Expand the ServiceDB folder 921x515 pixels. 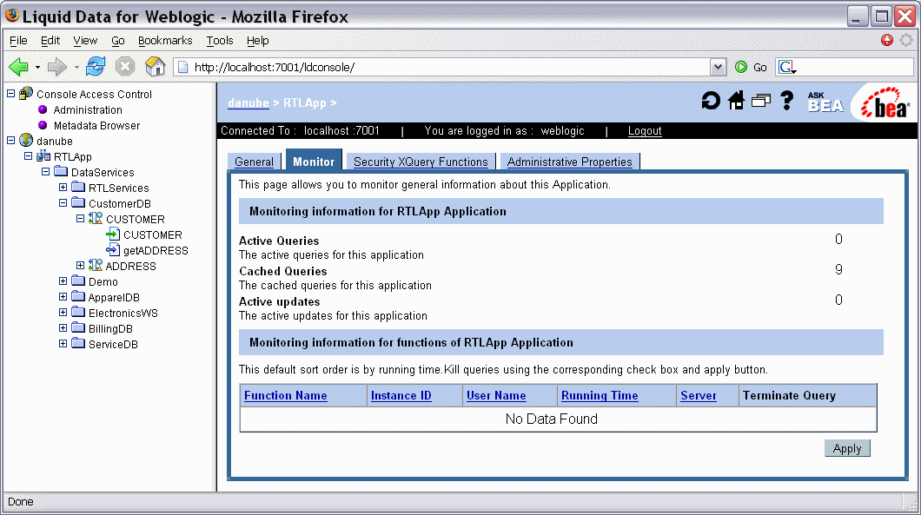(x=63, y=344)
